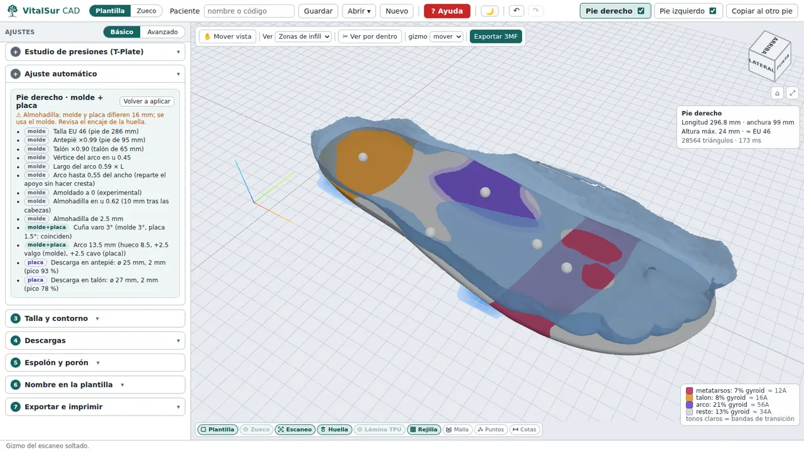Reset view with the home icon

(x=777, y=93)
